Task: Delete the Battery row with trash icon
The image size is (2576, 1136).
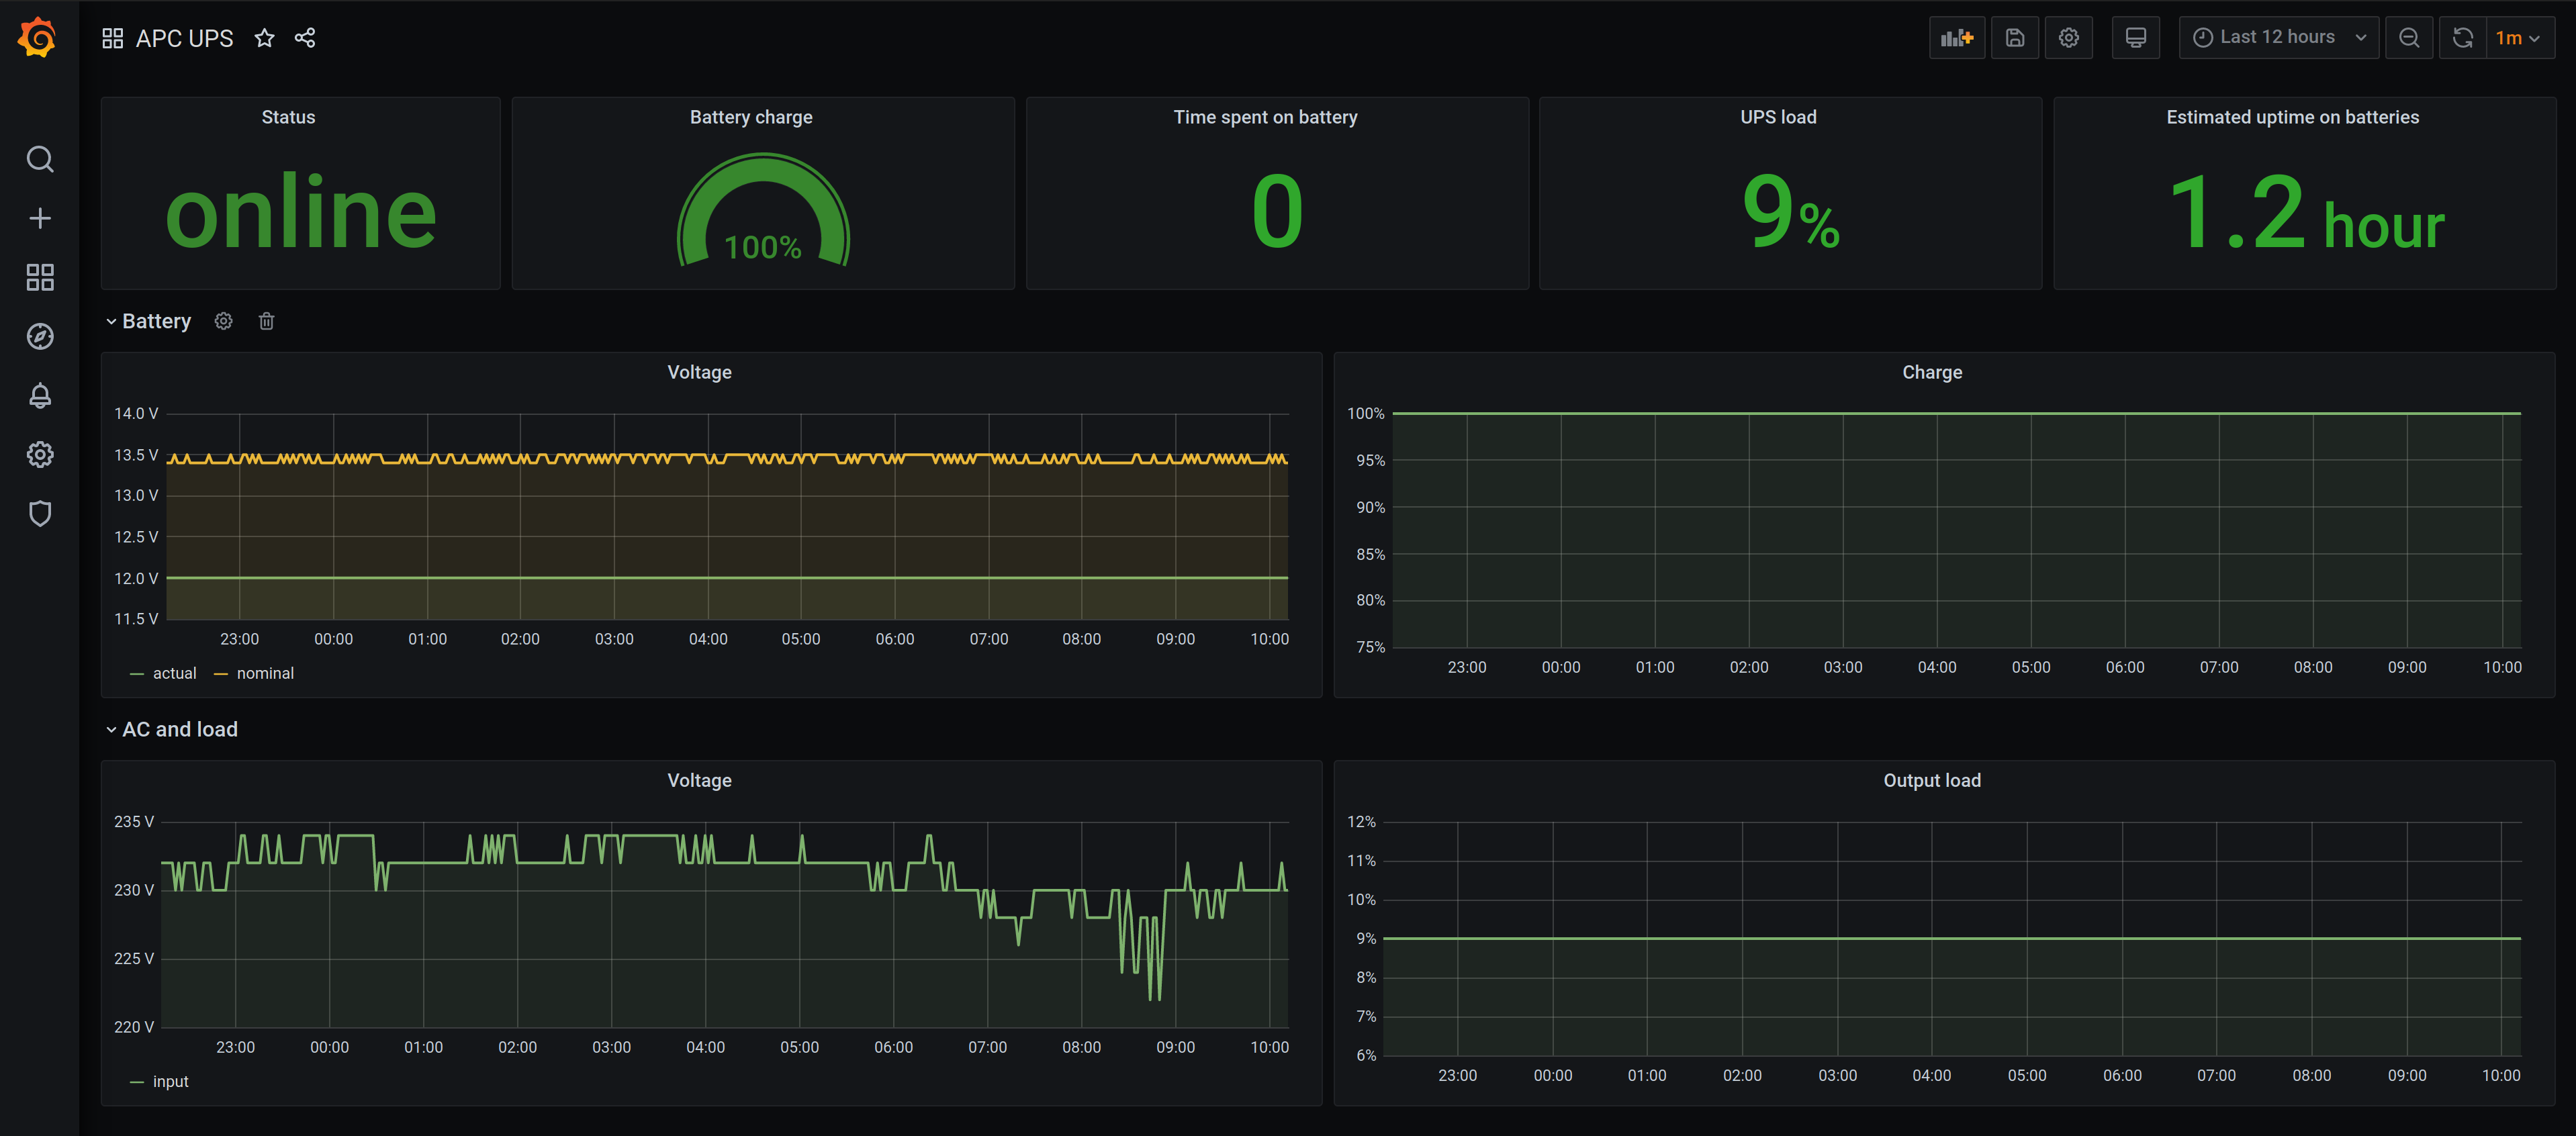Action: click(x=266, y=321)
